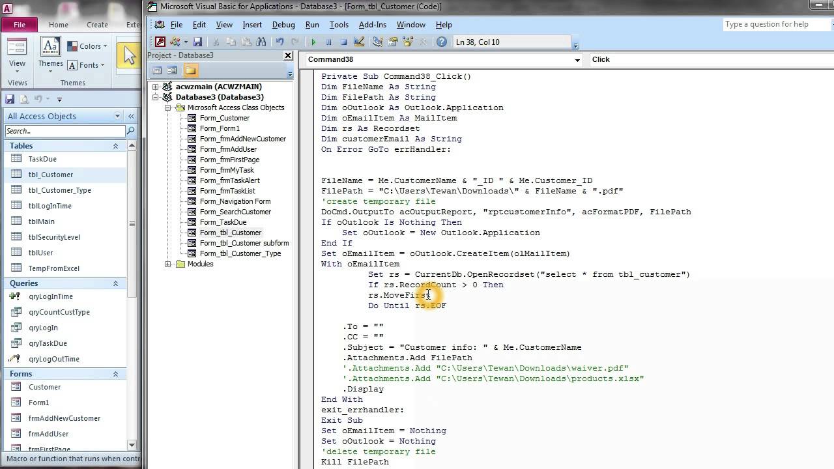This screenshot has width=834, height=469.
Task: Expand the Modules folder node
Action: point(167,264)
